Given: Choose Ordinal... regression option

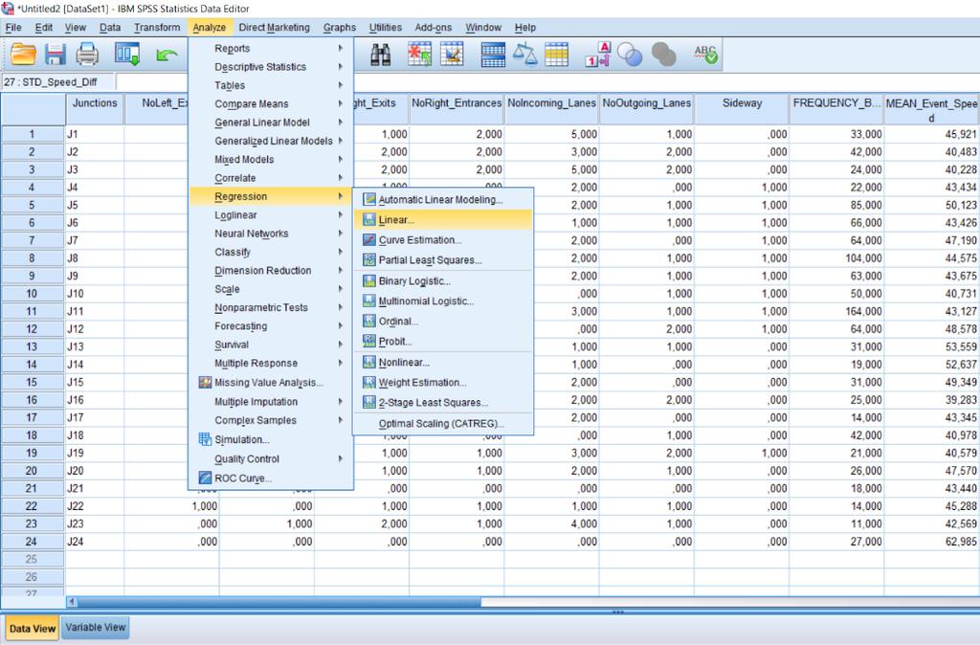Looking at the screenshot, I should tap(443, 322).
